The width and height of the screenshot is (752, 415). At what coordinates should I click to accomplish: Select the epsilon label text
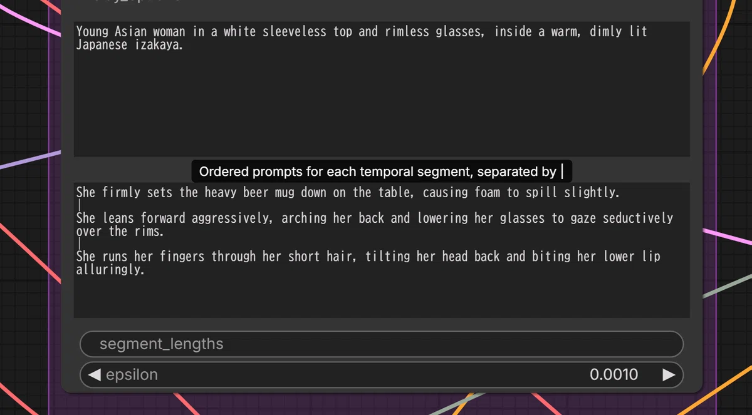(x=132, y=375)
